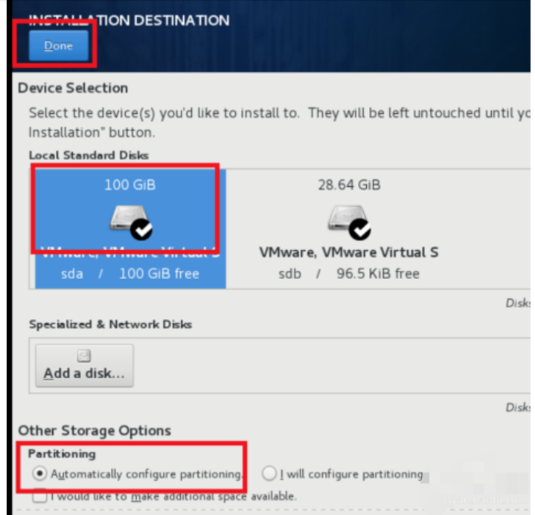Click the VMware Virtual S name under sdb
The image size is (535, 515).
click(x=348, y=252)
